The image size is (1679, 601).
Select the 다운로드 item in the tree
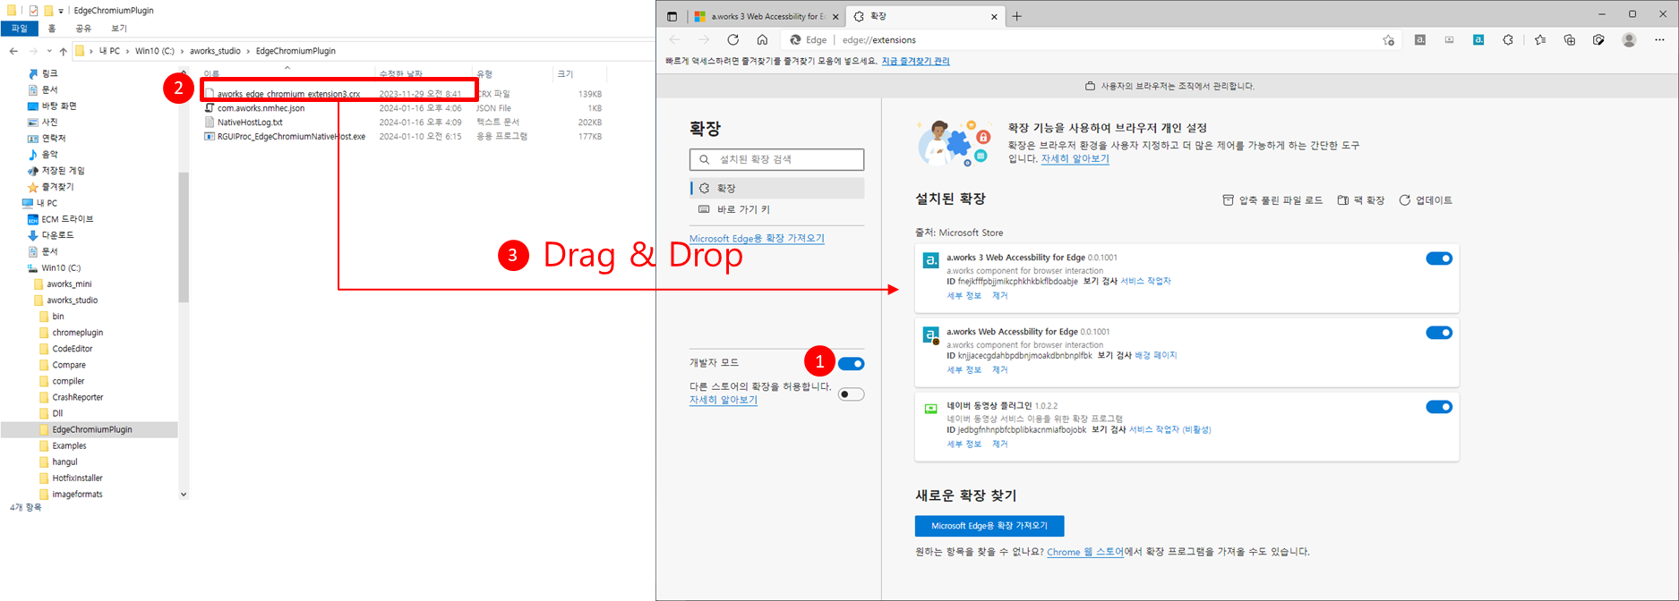[57, 235]
